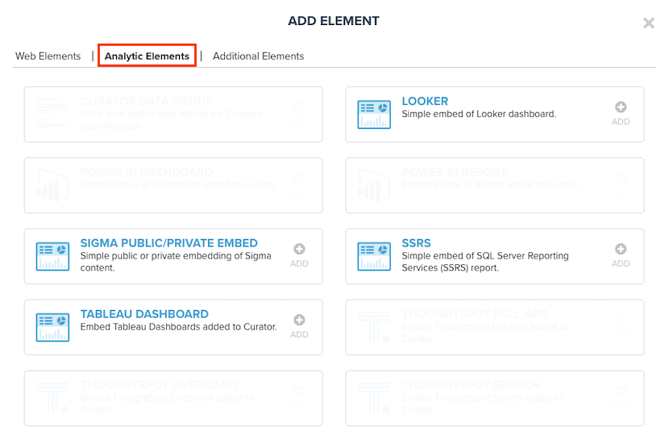Click the faded ThoughtSpot Liveboard icon
669x447 pixels.
[52, 398]
